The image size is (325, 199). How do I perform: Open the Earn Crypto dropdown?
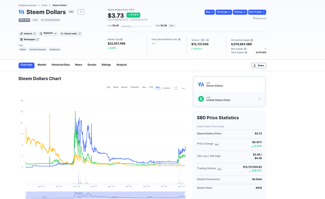click(257, 12)
